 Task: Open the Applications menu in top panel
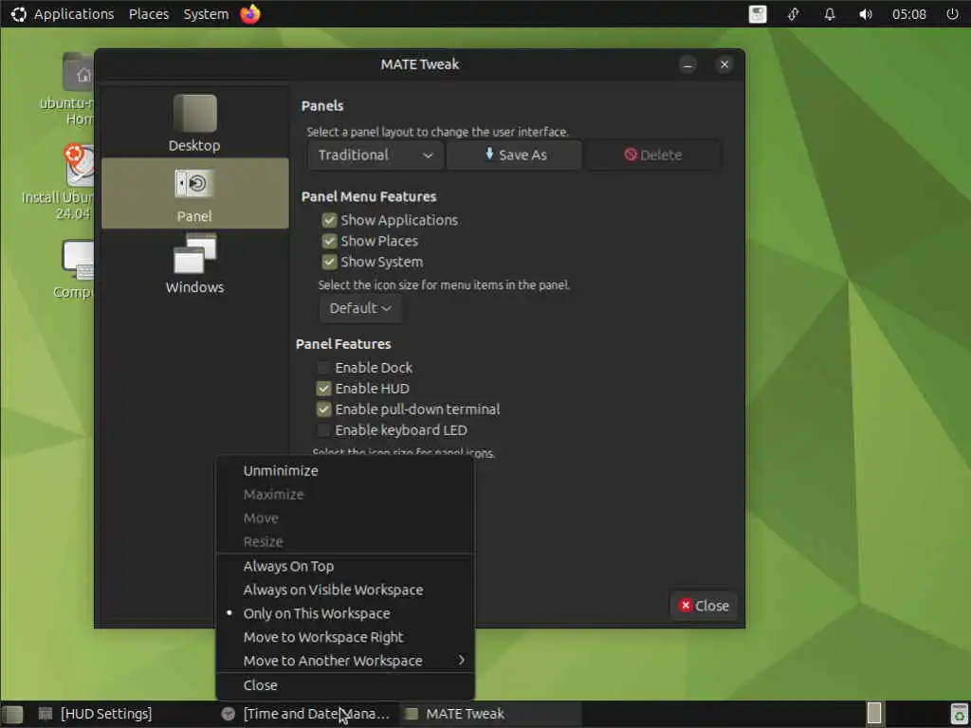pyautogui.click(x=74, y=14)
